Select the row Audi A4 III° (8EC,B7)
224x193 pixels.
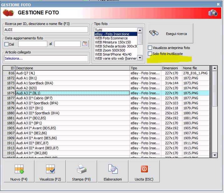(x=106, y=143)
